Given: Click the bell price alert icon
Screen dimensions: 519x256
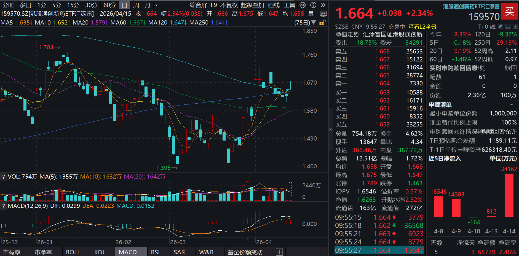Looking at the screenshot, I should 508,26.
